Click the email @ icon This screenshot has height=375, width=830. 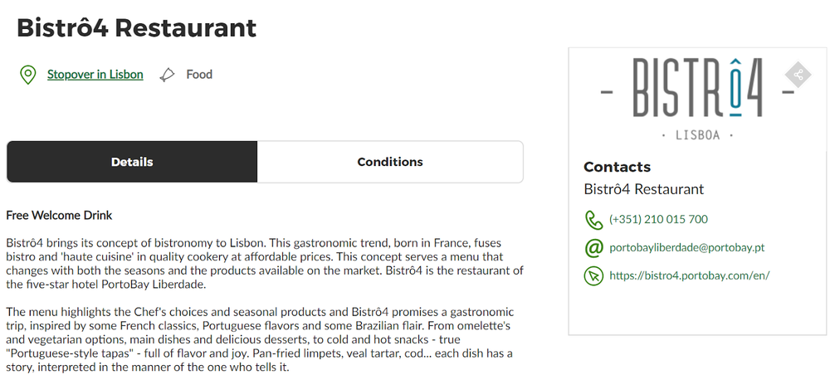[593, 248]
